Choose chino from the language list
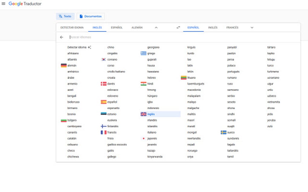Screen dimensions: 308x192 pyautogui.click(x=111, y=47)
